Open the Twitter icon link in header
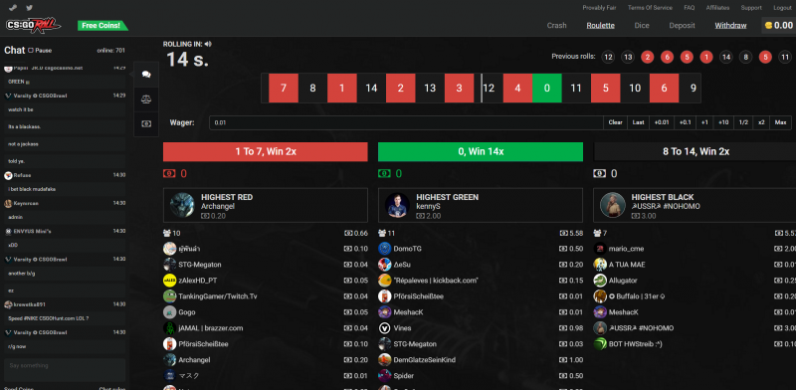The height and width of the screenshot is (390, 796). (30, 8)
